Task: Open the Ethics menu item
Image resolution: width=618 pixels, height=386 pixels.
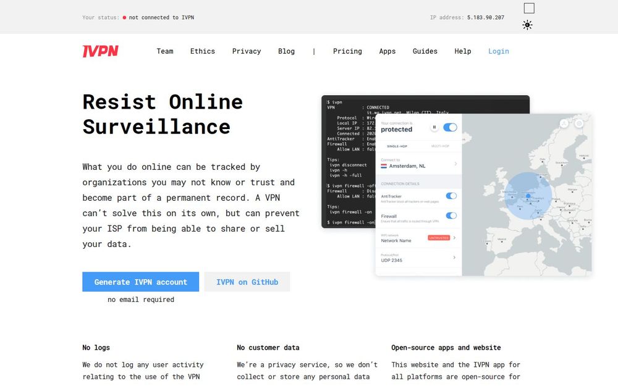Action: 203,51
